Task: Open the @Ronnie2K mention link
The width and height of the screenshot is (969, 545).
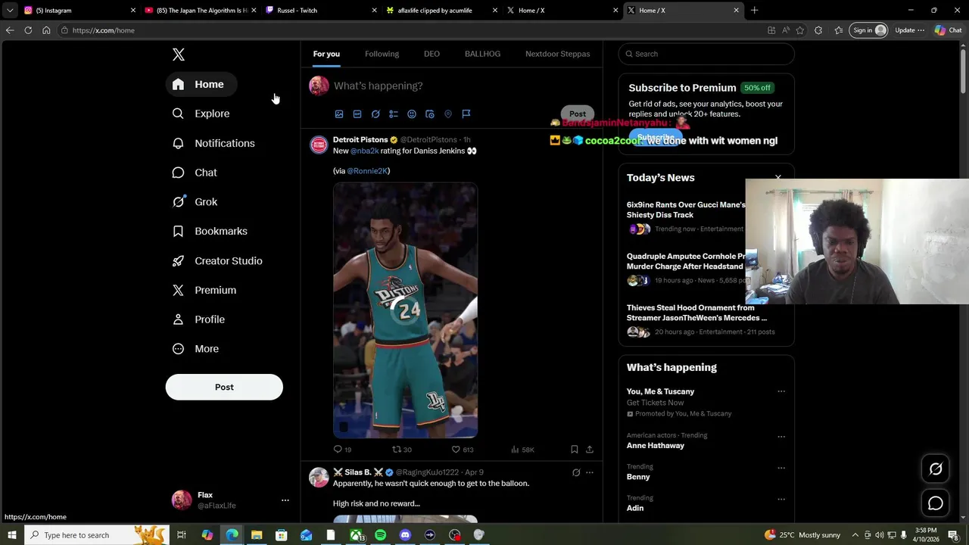Action: coord(367,171)
